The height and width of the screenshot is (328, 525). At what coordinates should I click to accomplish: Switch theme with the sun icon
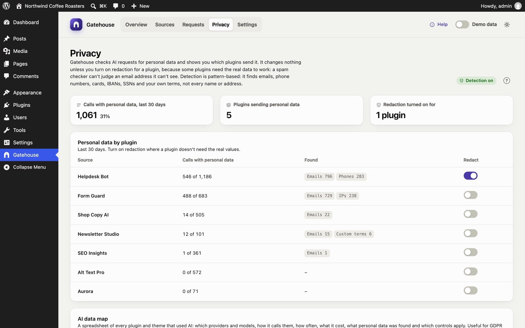(507, 24)
